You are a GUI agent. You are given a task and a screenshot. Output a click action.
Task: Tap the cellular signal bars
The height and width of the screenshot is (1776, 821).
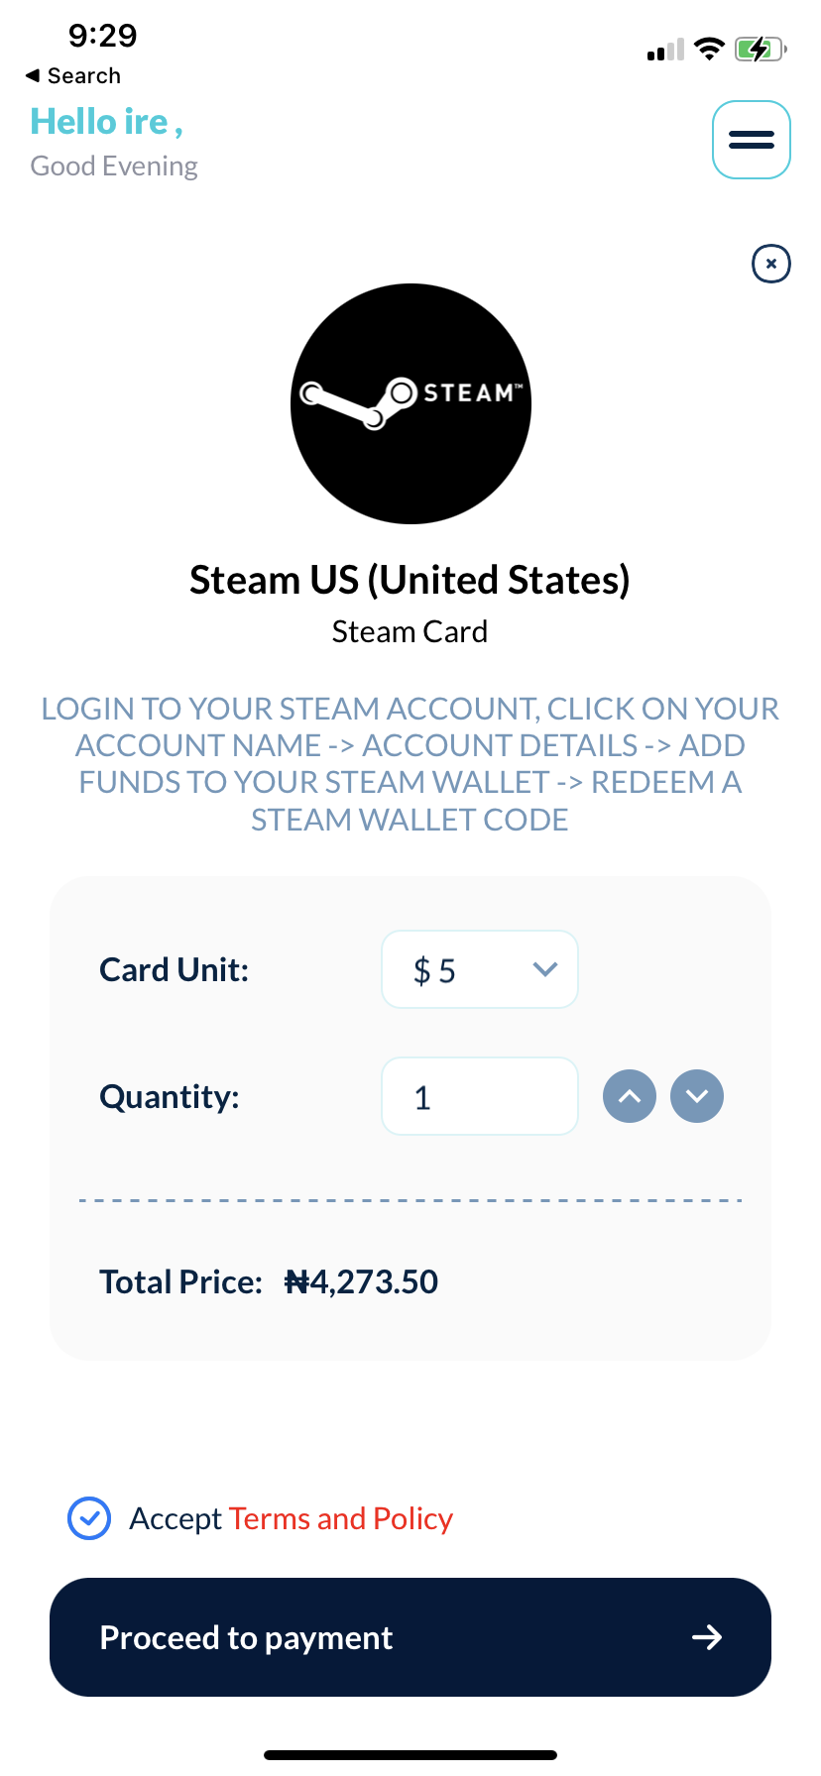pos(665,50)
